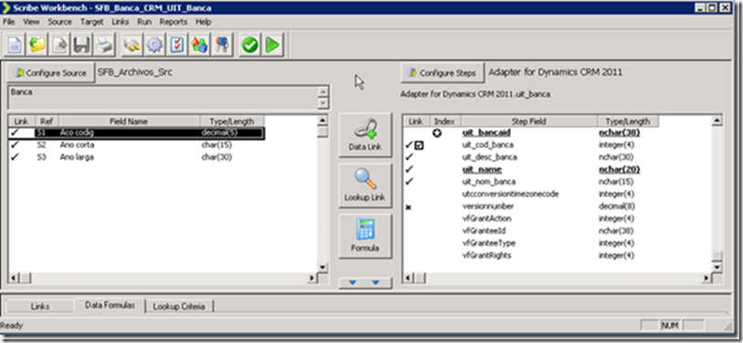Select the vfGrantRights step field
Viewport: 743px width, 343px height.
(486, 255)
